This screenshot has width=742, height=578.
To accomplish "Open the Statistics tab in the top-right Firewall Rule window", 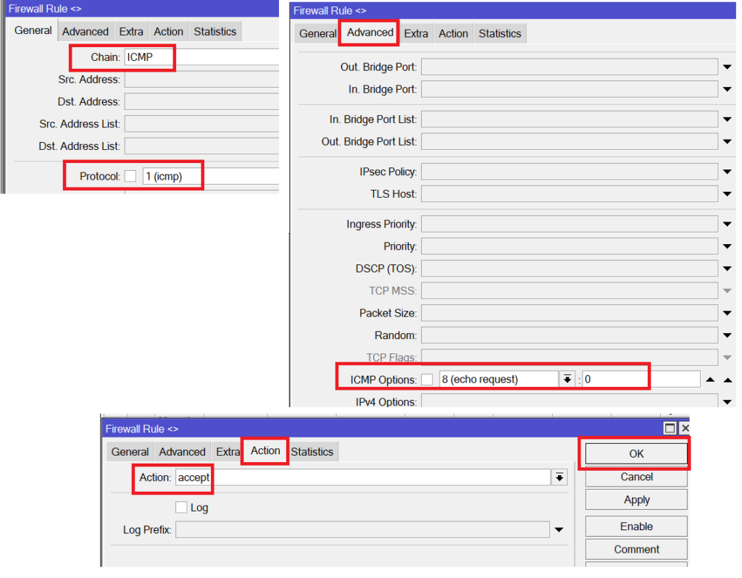I will (x=500, y=33).
